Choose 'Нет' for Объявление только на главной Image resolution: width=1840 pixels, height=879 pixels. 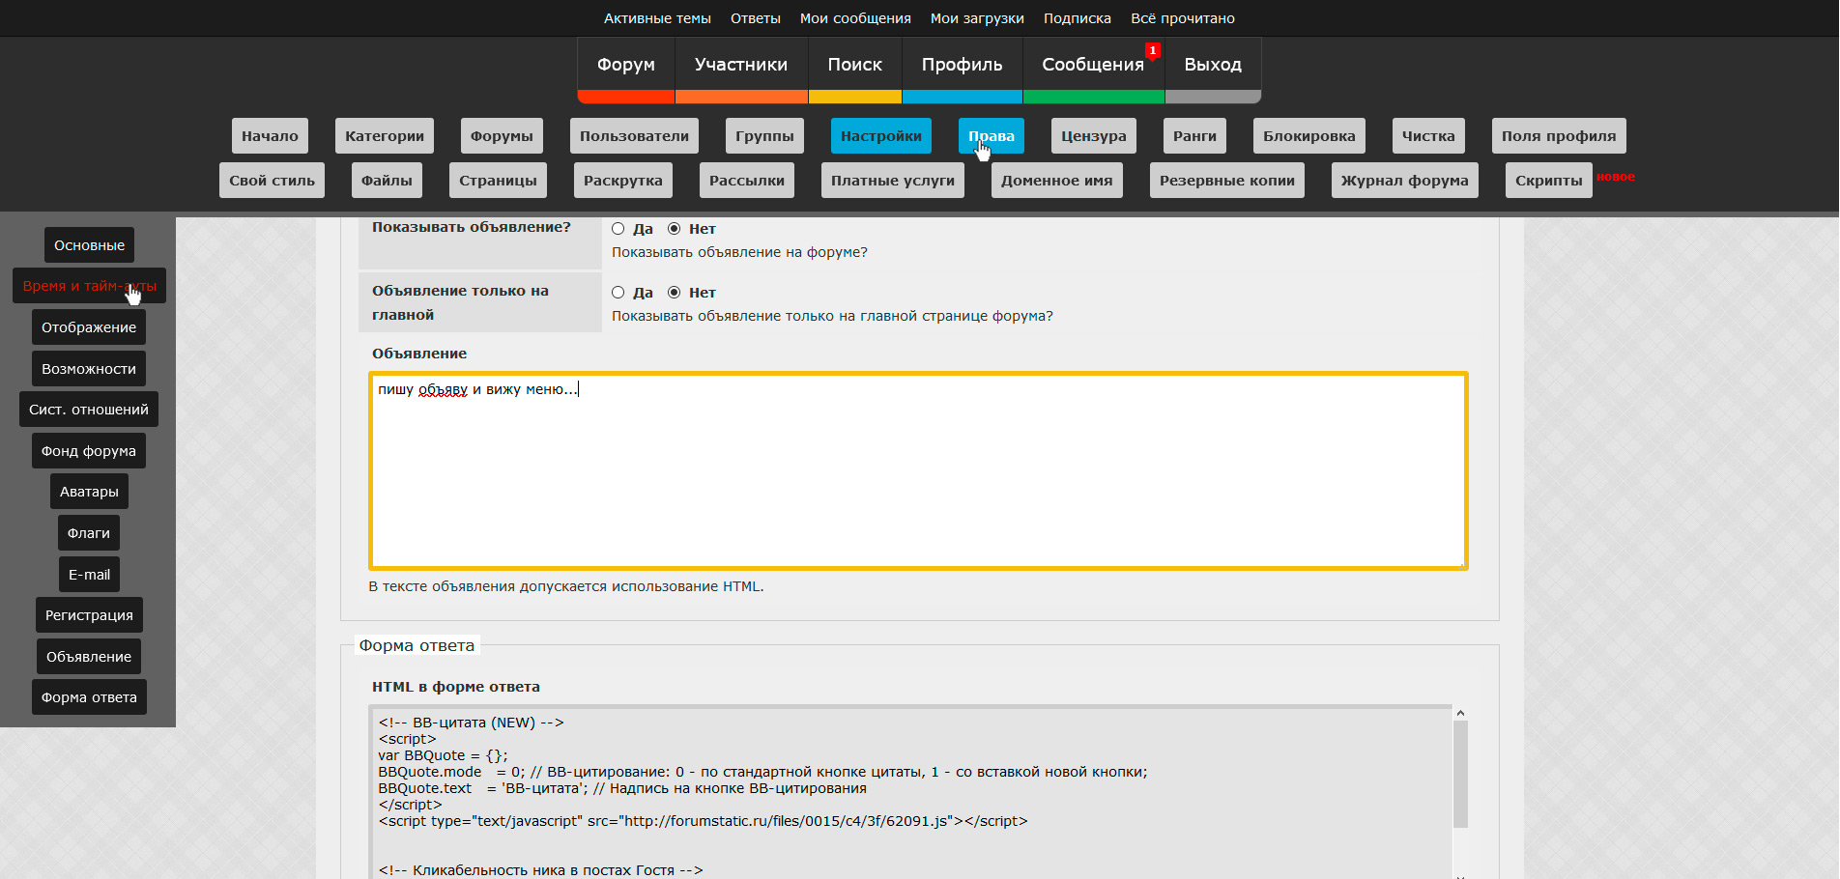click(675, 293)
